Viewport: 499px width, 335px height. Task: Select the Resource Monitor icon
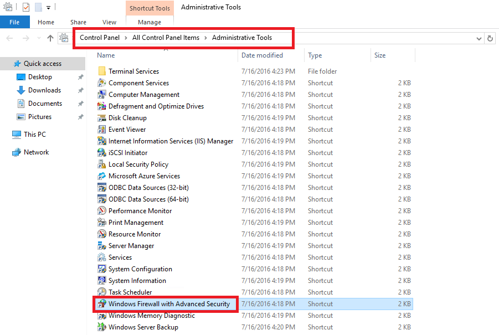[102, 234]
